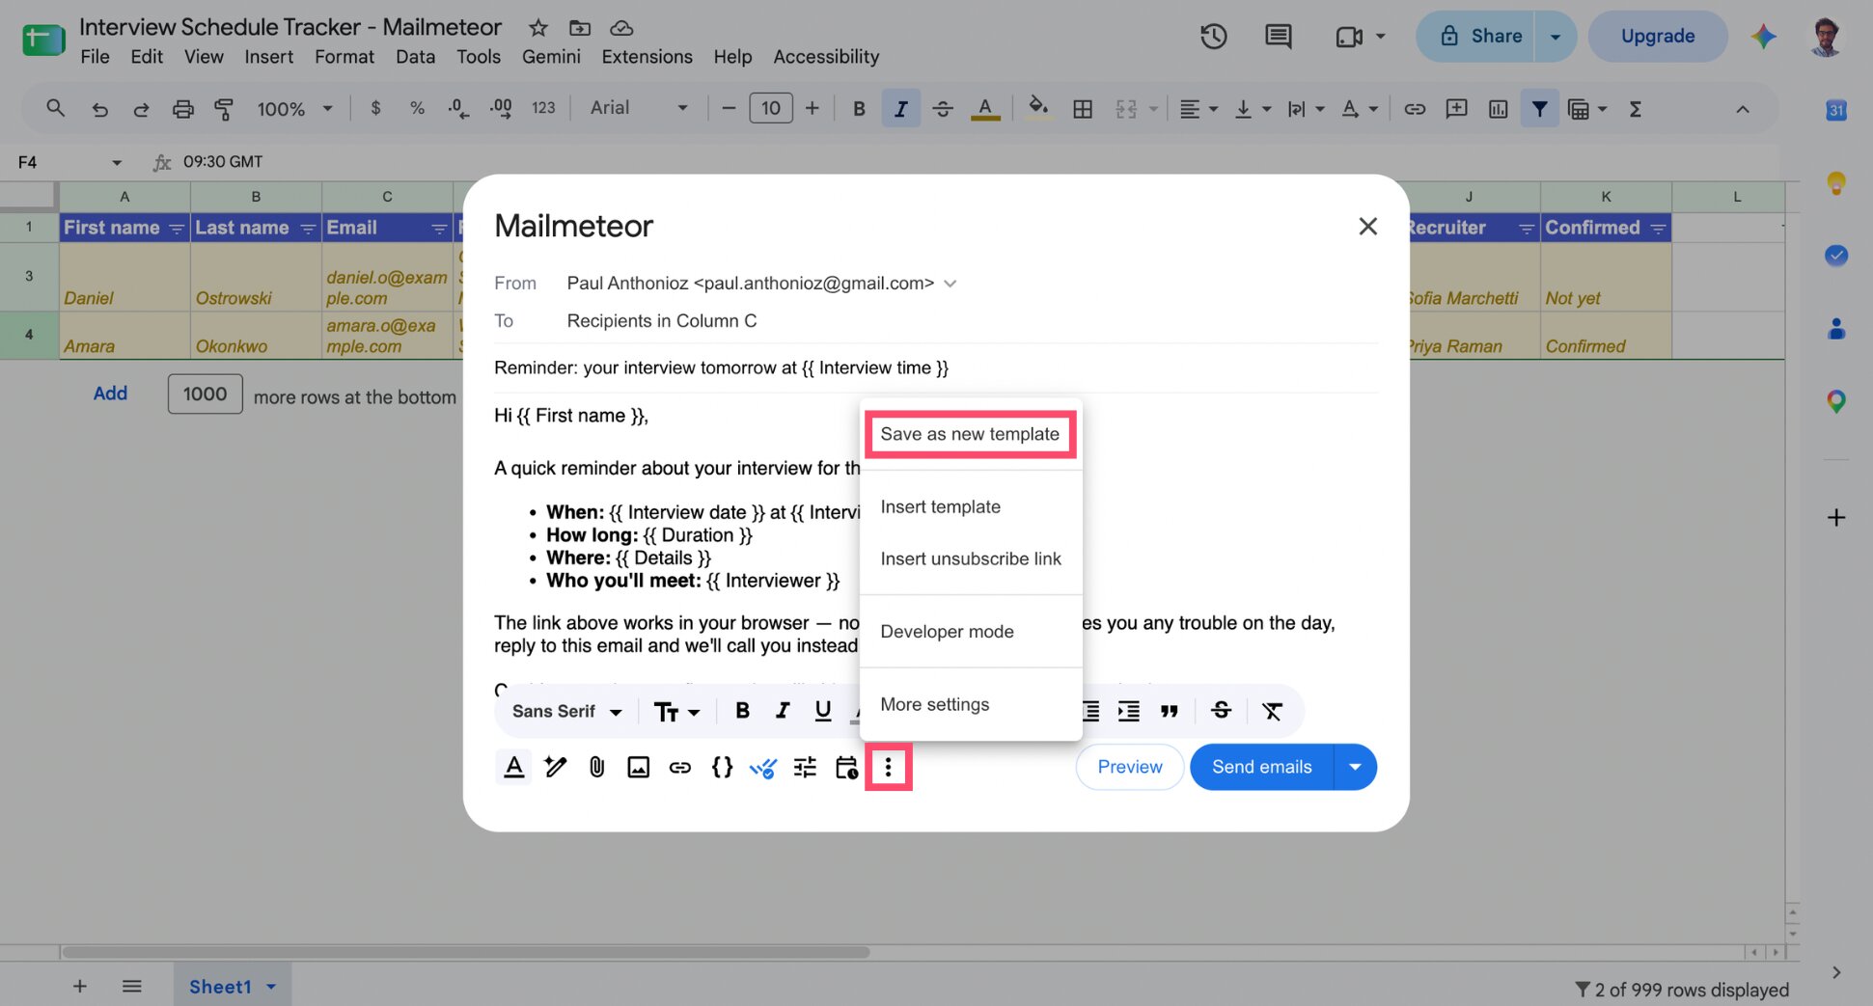Click the Meet video call icon
This screenshot has width=1873, height=1006.
tap(1349, 37)
